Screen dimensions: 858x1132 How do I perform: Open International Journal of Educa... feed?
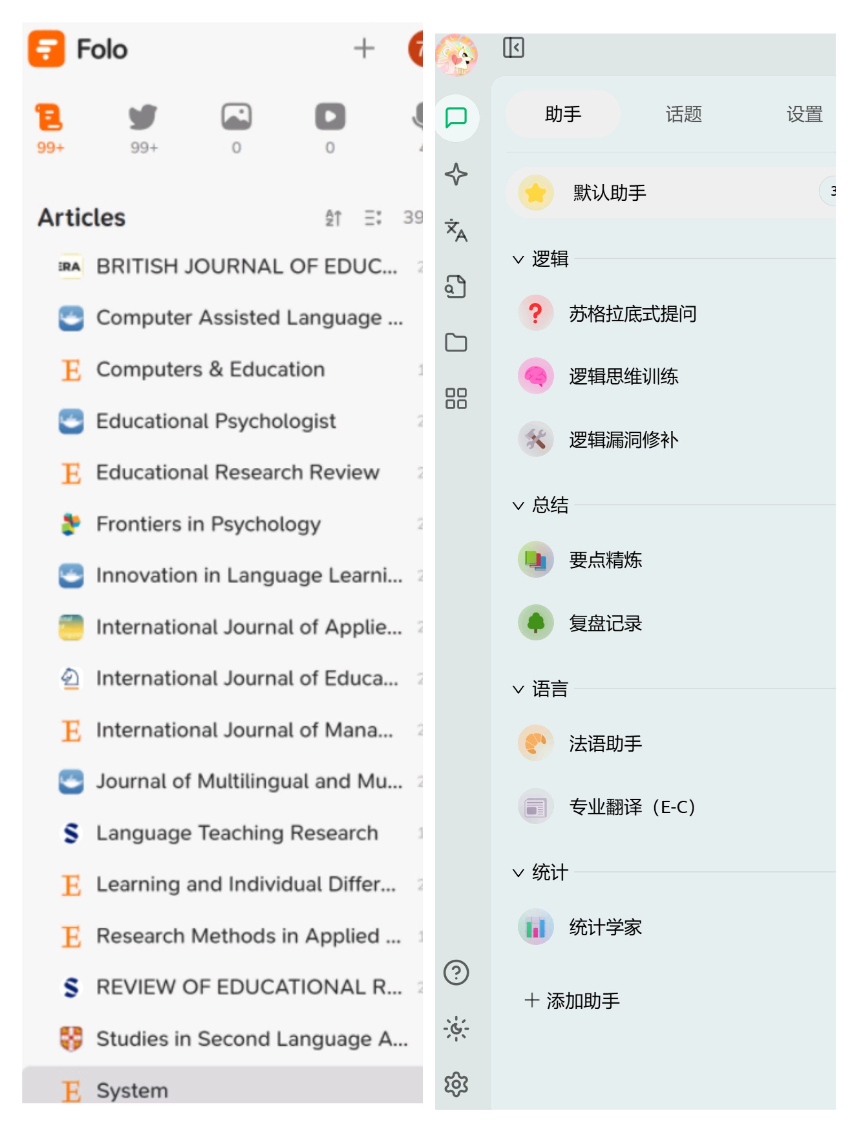click(x=223, y=678)
